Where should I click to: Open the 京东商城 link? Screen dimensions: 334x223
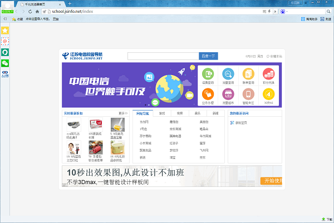tap(175, 129)
